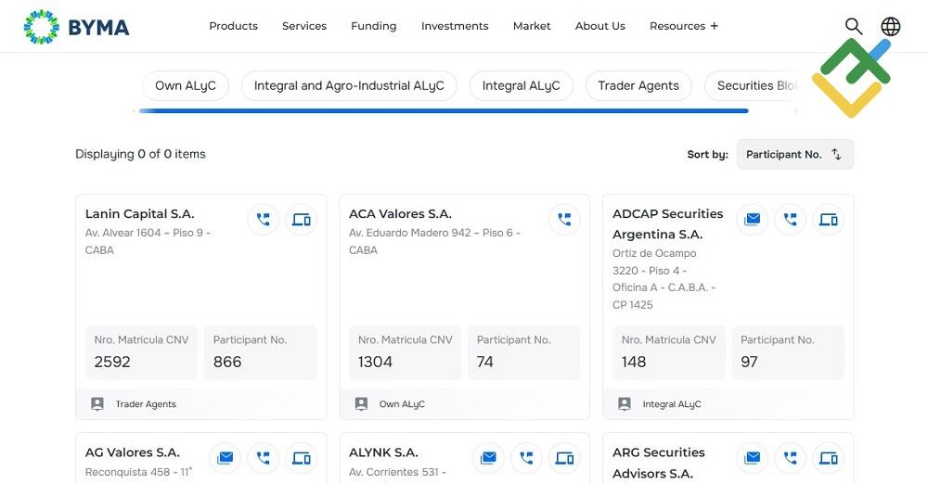Open ADCAP Securities Argentina website icon
Screen dimensions: 928x484
pyautogui.click(x=828, y=220)
